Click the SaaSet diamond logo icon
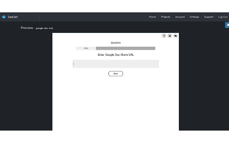The width and height of the screenshot is (229, 143). click(4, 17)
